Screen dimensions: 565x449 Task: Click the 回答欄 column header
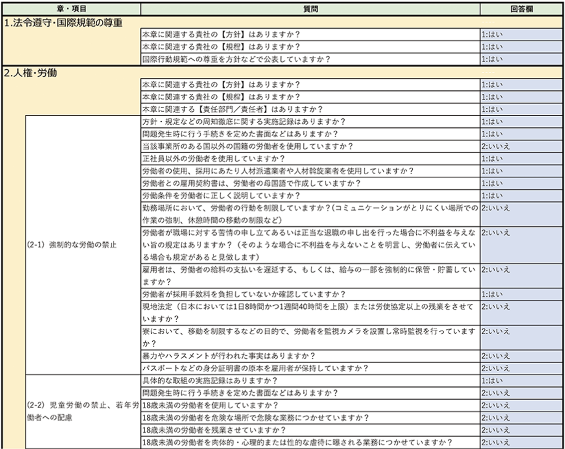[x=521, y=9]
